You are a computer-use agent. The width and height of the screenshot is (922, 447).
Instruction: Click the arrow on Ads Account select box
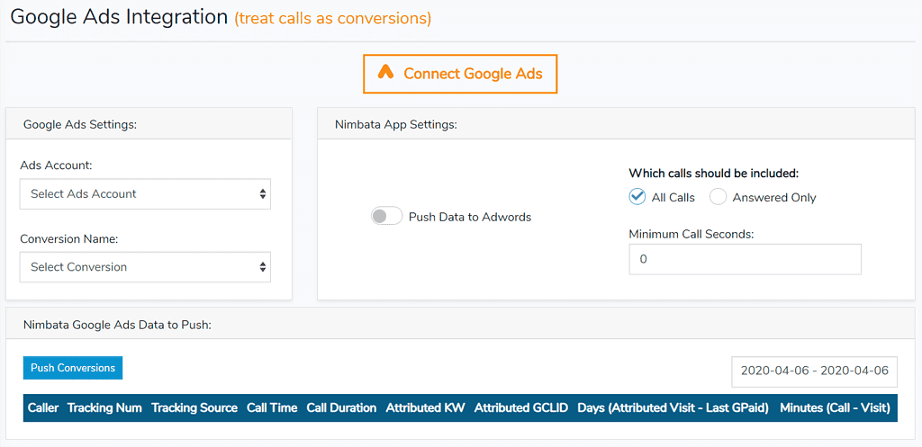point(262,193)
